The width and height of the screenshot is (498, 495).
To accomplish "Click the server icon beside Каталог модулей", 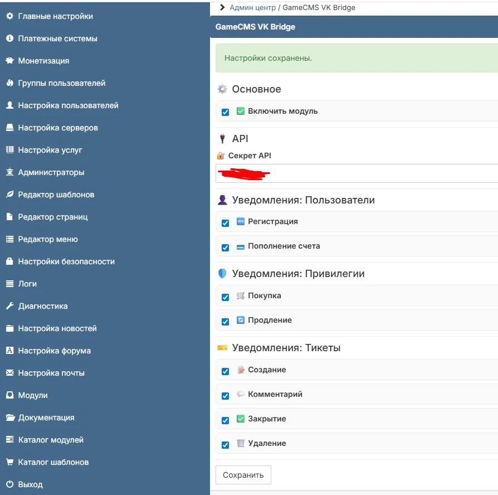I will pyautogui.click(x=10, y=439).
